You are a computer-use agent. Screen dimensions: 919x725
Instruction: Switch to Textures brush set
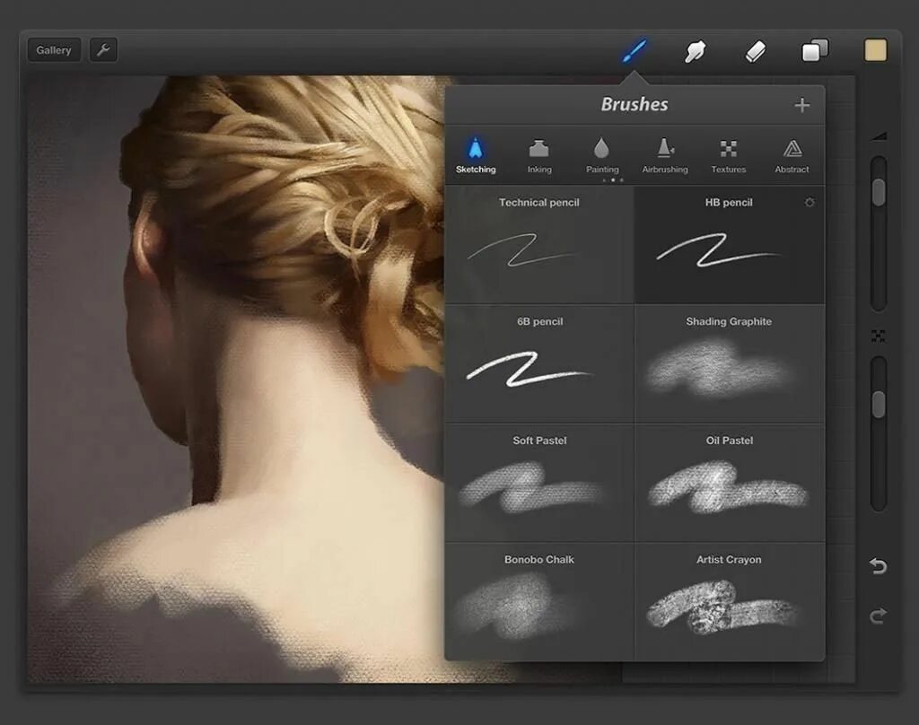coord(729,156)
